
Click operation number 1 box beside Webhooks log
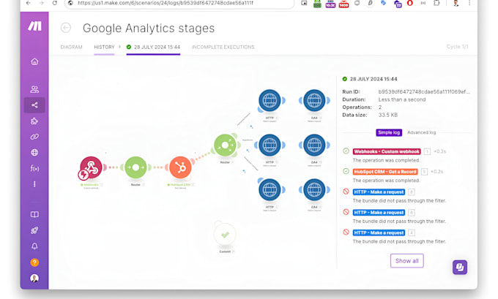tap(427, 151)
